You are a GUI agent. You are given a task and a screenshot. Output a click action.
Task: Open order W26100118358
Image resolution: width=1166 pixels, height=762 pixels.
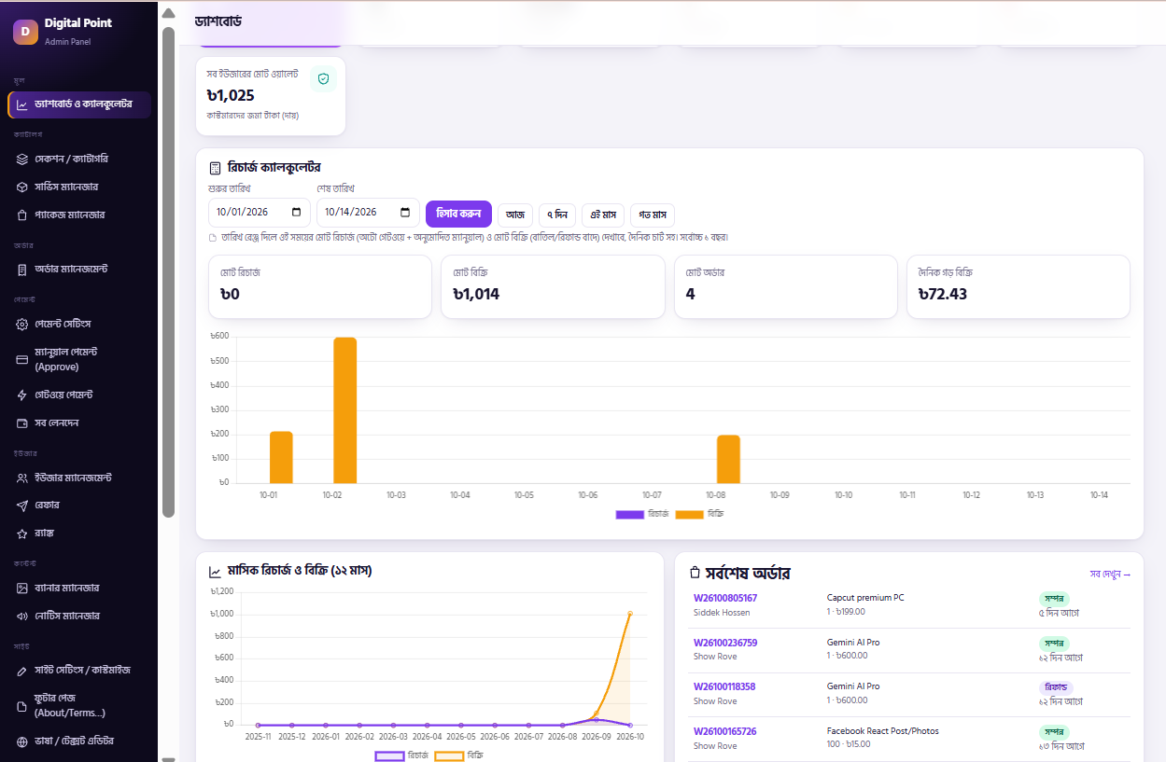tap(724, 686)
